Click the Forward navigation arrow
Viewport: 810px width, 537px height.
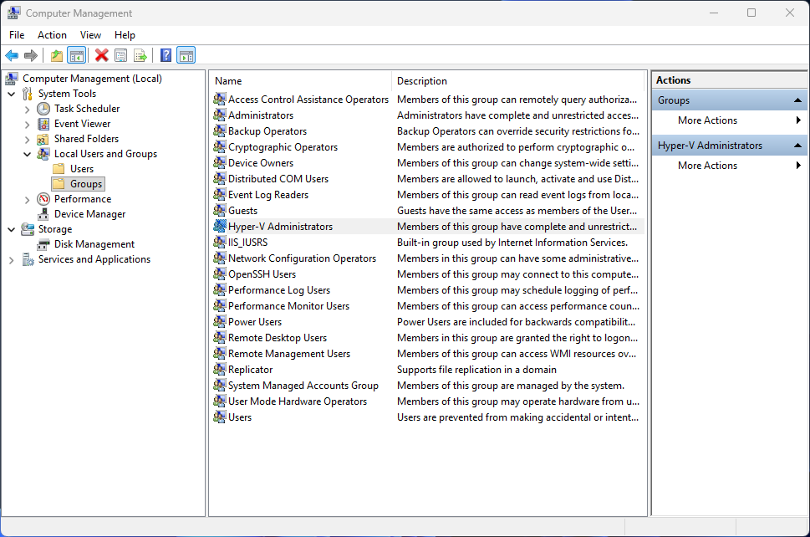(32, 55)
